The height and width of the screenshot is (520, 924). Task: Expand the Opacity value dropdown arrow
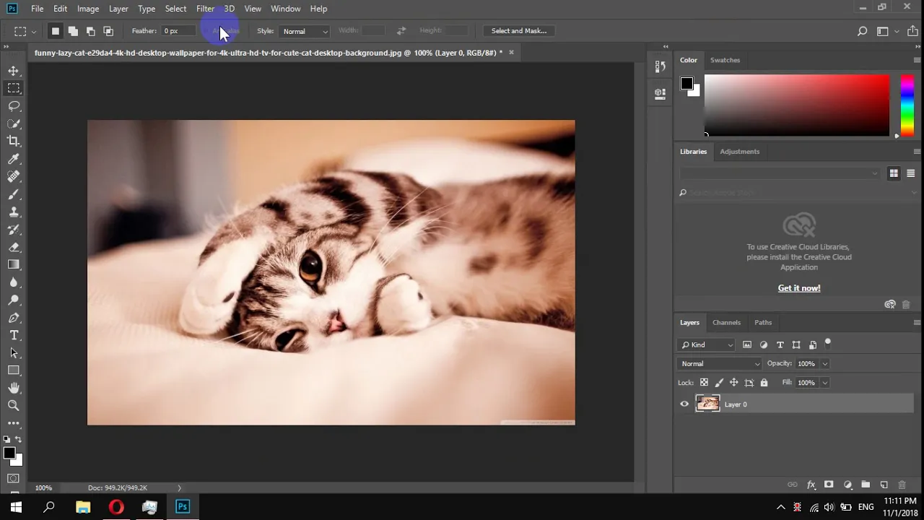(x=824, y=364)
